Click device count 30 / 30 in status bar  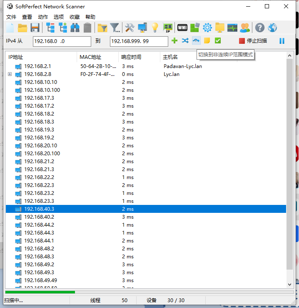pyautogui.click(x=176, y=300)
